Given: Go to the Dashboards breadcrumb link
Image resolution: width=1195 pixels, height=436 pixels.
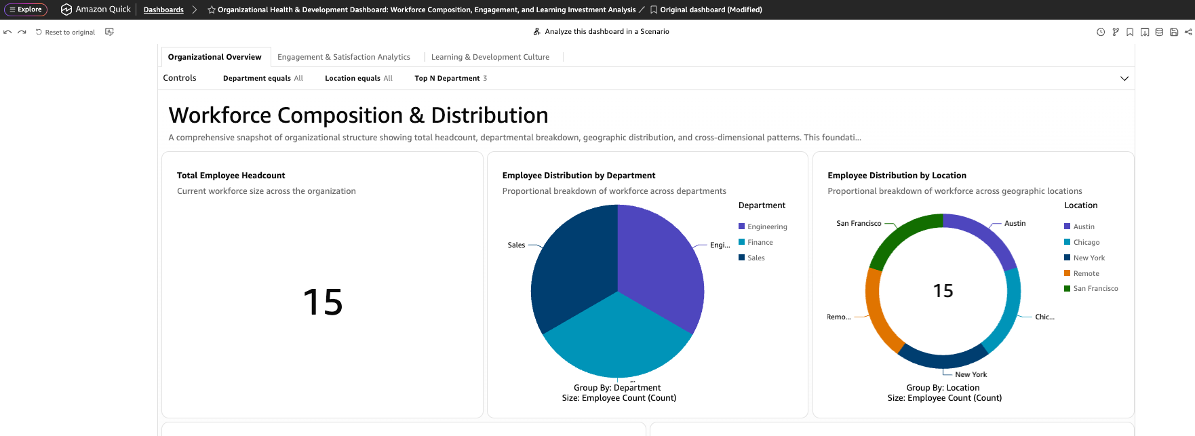Looking at the screenshot, I should [163, 9].
